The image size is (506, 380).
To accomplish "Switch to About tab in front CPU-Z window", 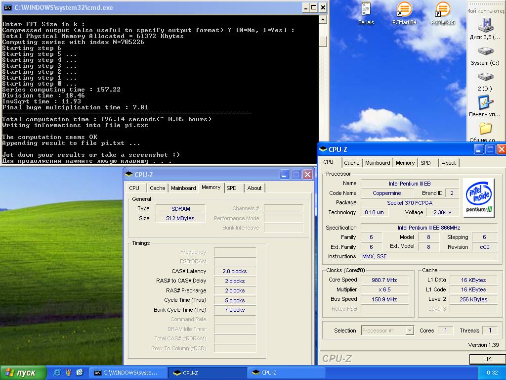I will 449,163.
